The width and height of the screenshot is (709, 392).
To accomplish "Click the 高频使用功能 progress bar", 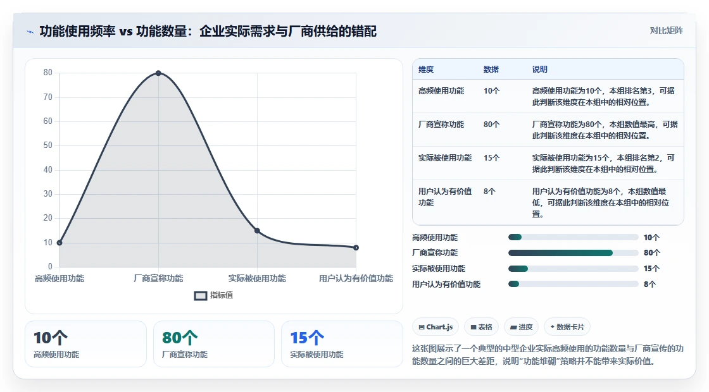I will (x=573, y=238).
